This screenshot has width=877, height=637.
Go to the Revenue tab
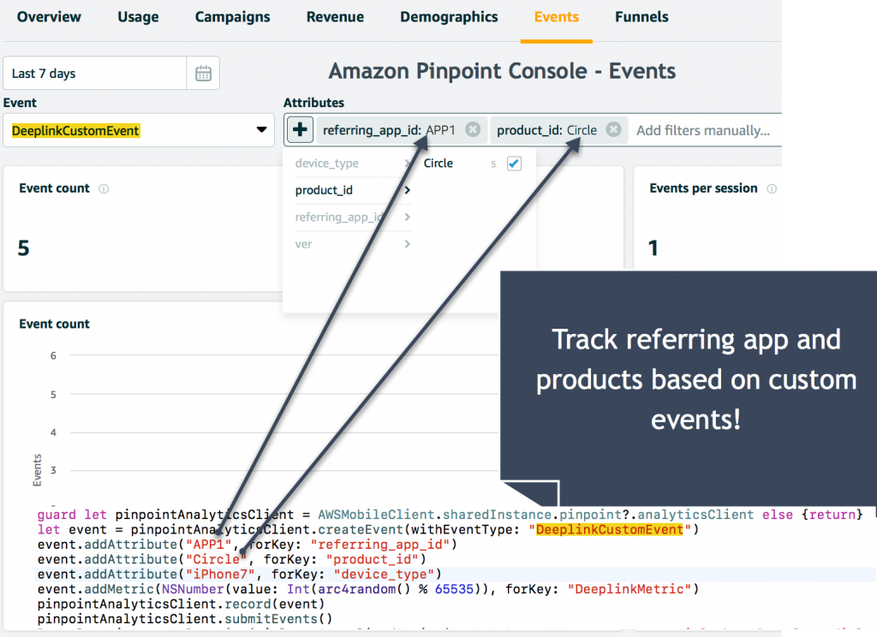335,17
